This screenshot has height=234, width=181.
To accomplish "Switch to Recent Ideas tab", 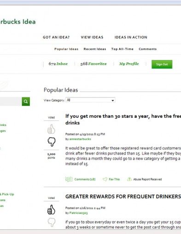I will click(95, 49).
